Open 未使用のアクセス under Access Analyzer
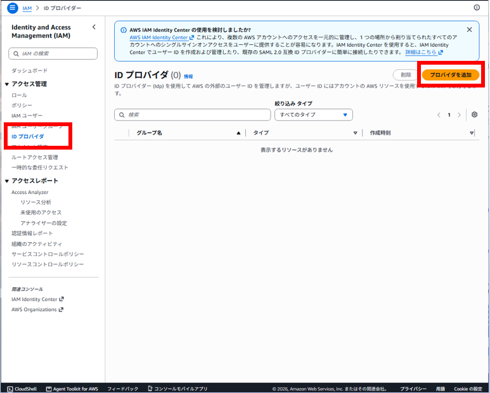490x393 pixels. pyautogui.click(x=41, y=212)
